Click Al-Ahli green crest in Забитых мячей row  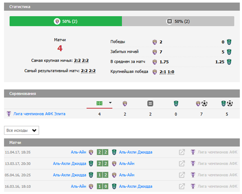tap(229, 52)
